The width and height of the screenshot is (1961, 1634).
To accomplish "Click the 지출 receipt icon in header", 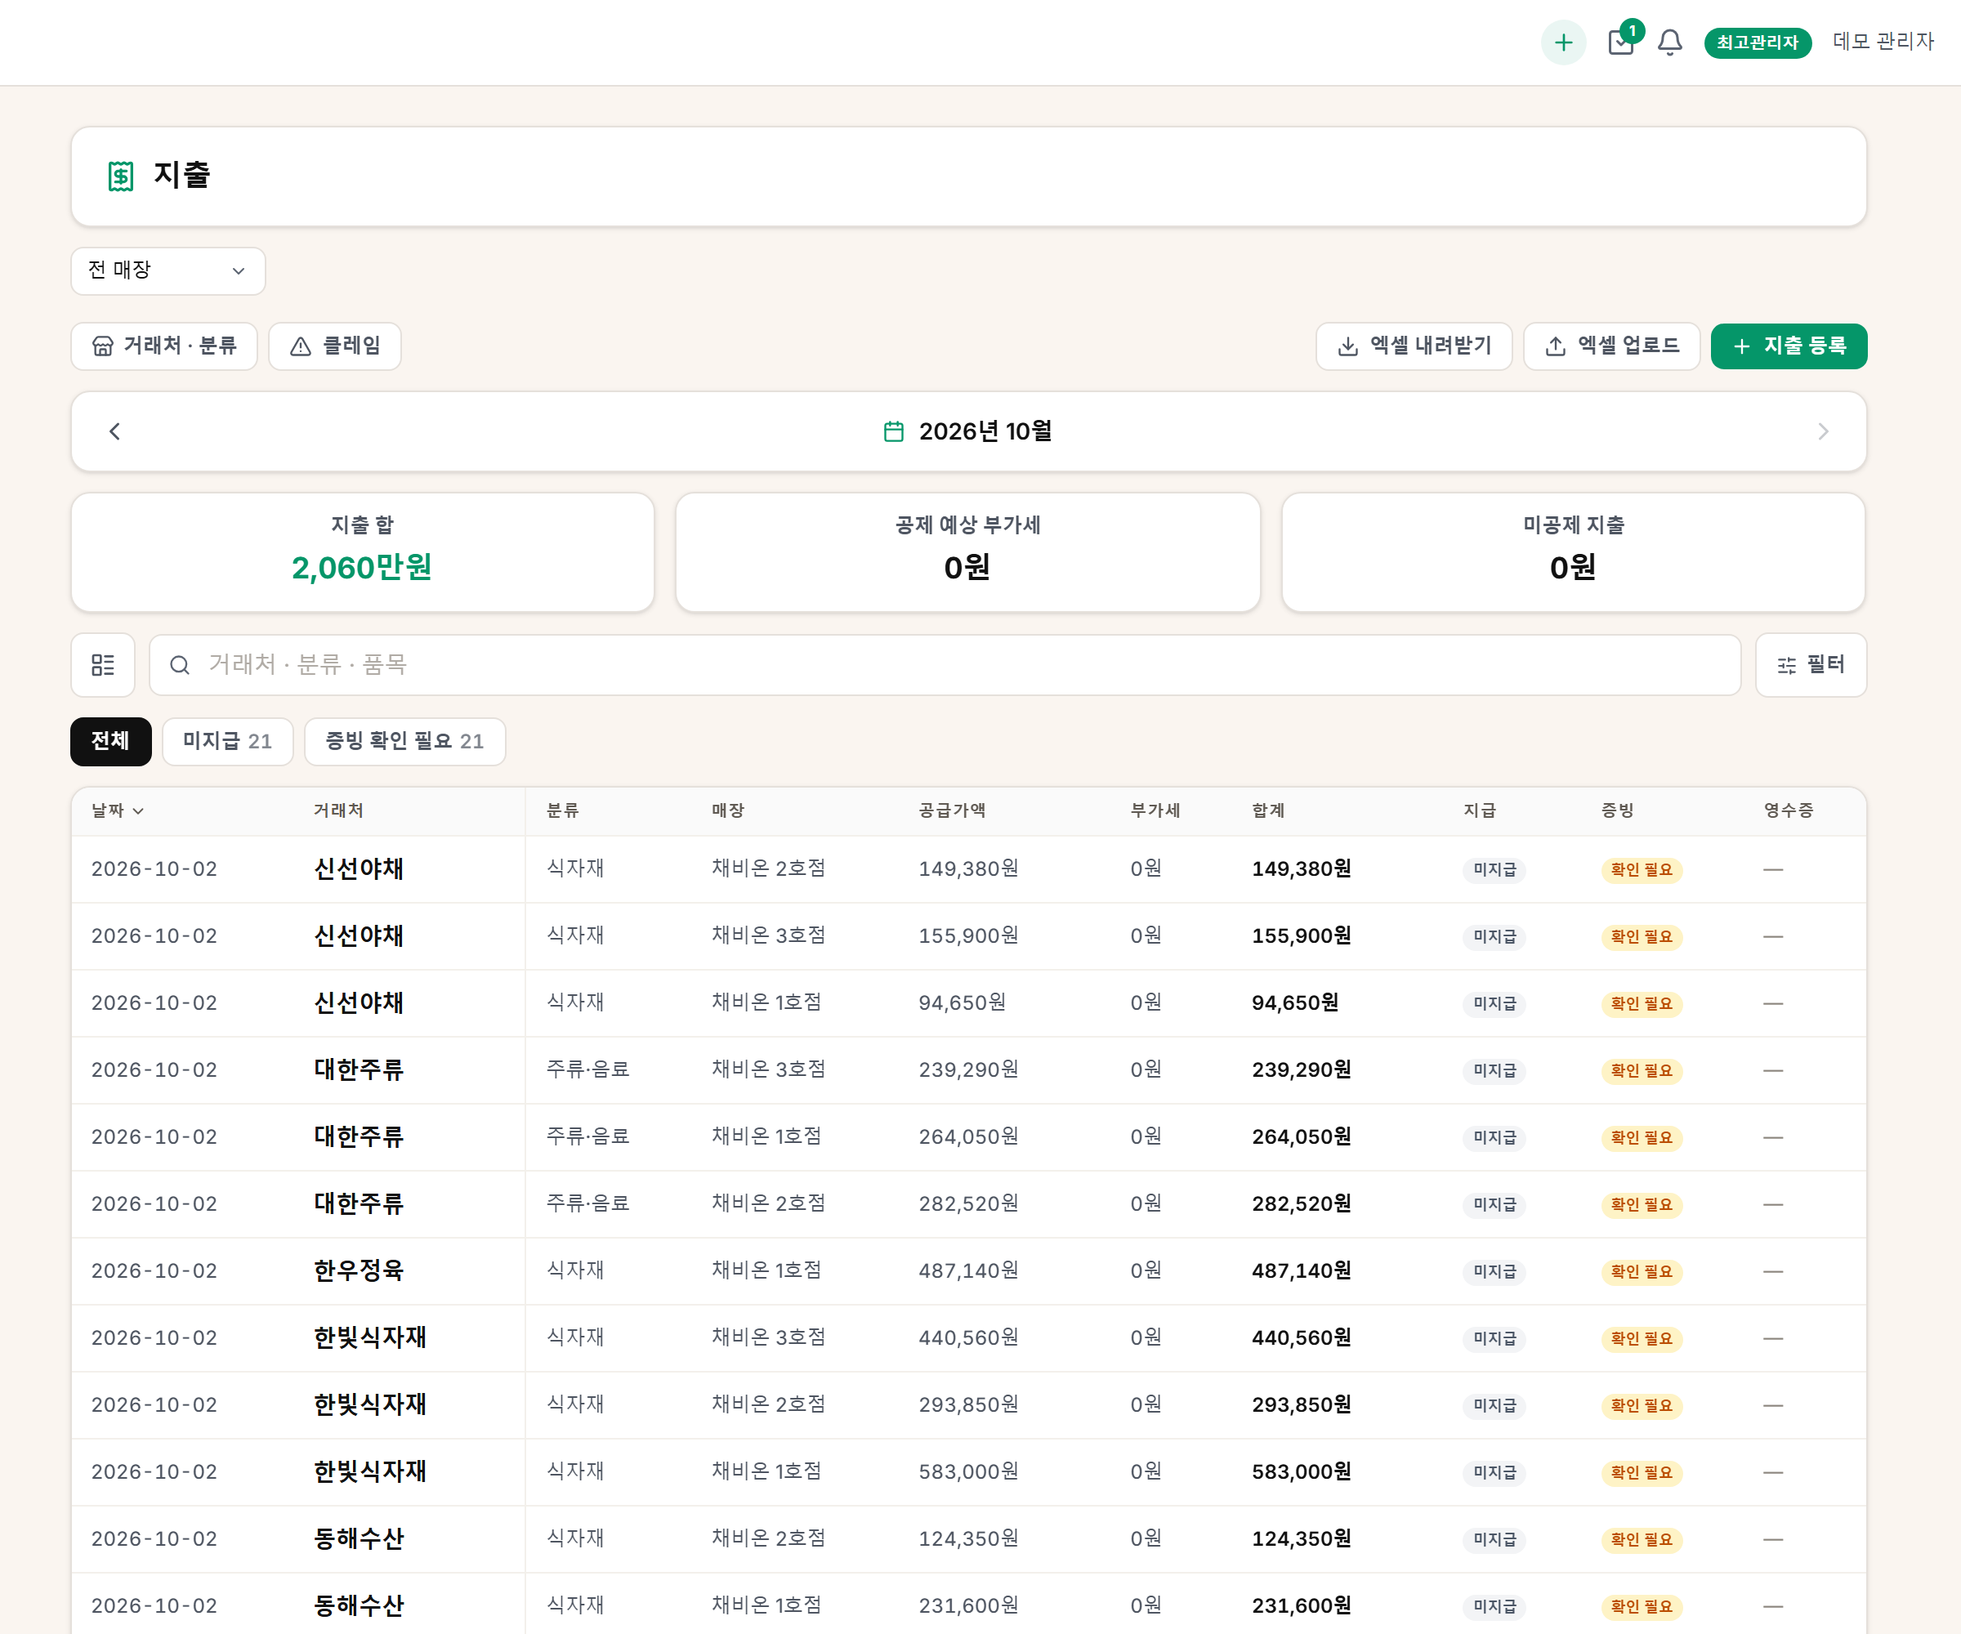I will 120,176.
